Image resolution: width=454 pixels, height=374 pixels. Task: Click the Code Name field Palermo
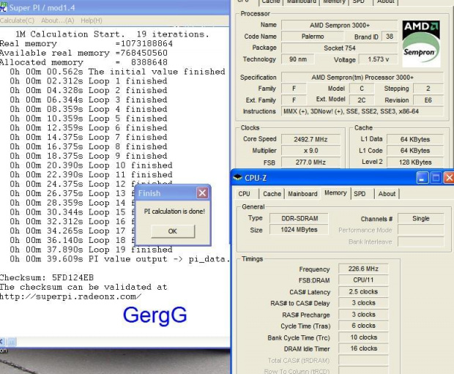313,37
